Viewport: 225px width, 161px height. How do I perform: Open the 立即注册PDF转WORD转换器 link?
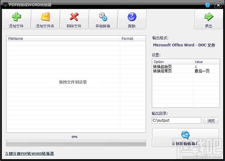30,154
